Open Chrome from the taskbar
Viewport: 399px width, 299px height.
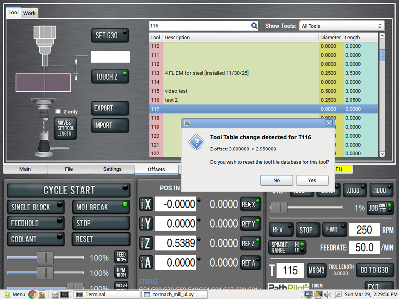click(x=32, y=294)
